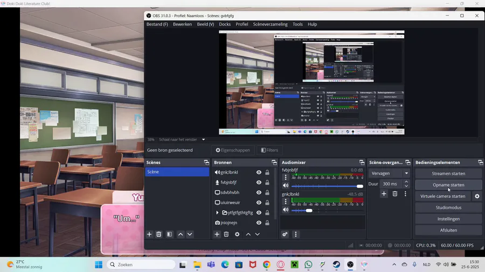Image resolution: width=485 pixels, height=272 pixels.
Task: Open the Beeld (V) menu
Action: [205, 24]
